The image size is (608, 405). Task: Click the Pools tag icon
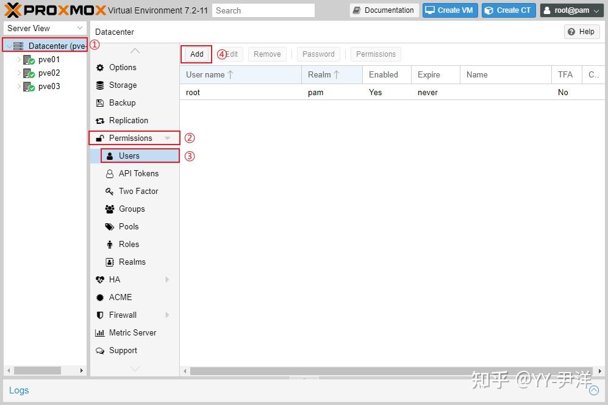109,226
